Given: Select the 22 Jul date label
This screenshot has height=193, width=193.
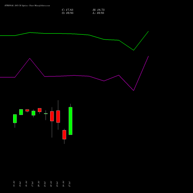Looking at the screenshot, I should tap(51, 184).
